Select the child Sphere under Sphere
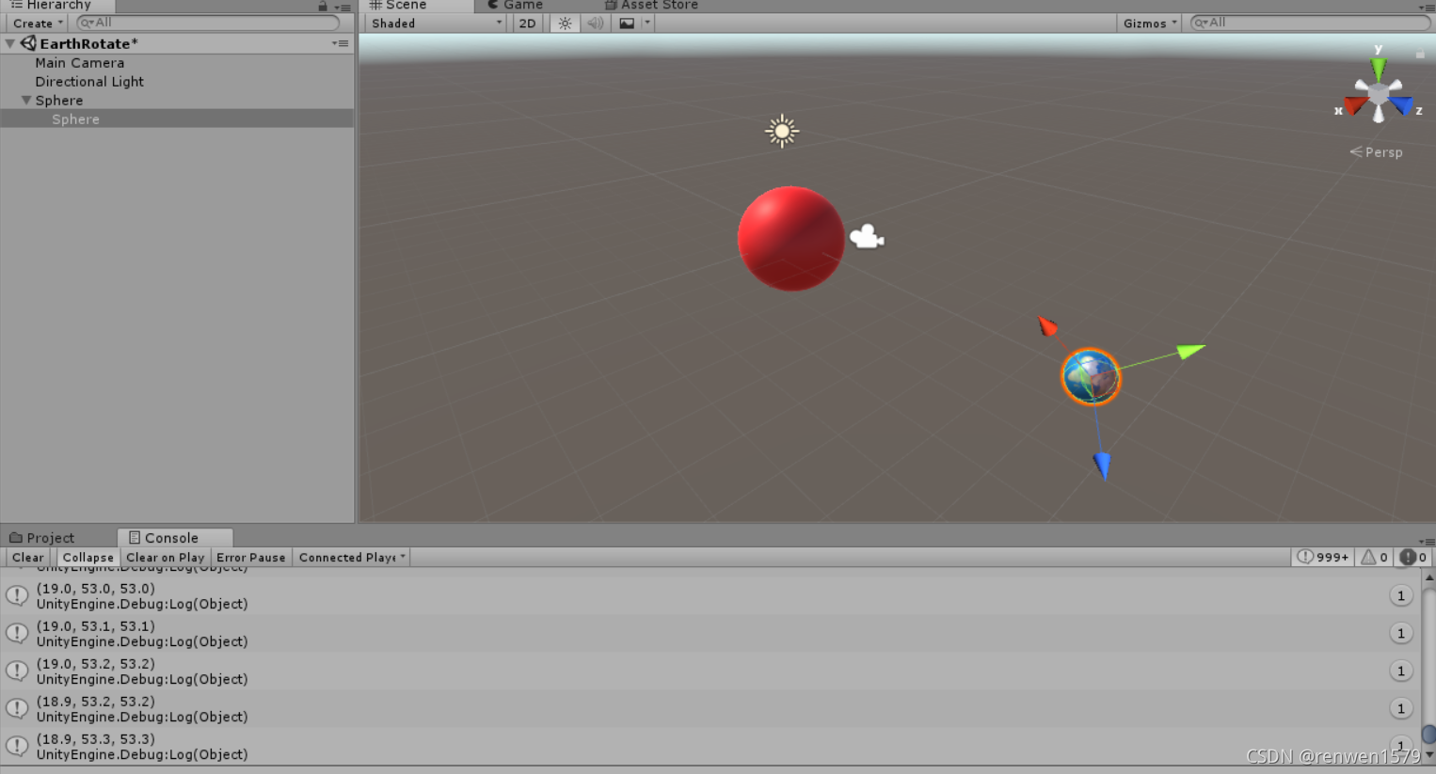Viewport: 1436px width, 774px height. [177, 119]
